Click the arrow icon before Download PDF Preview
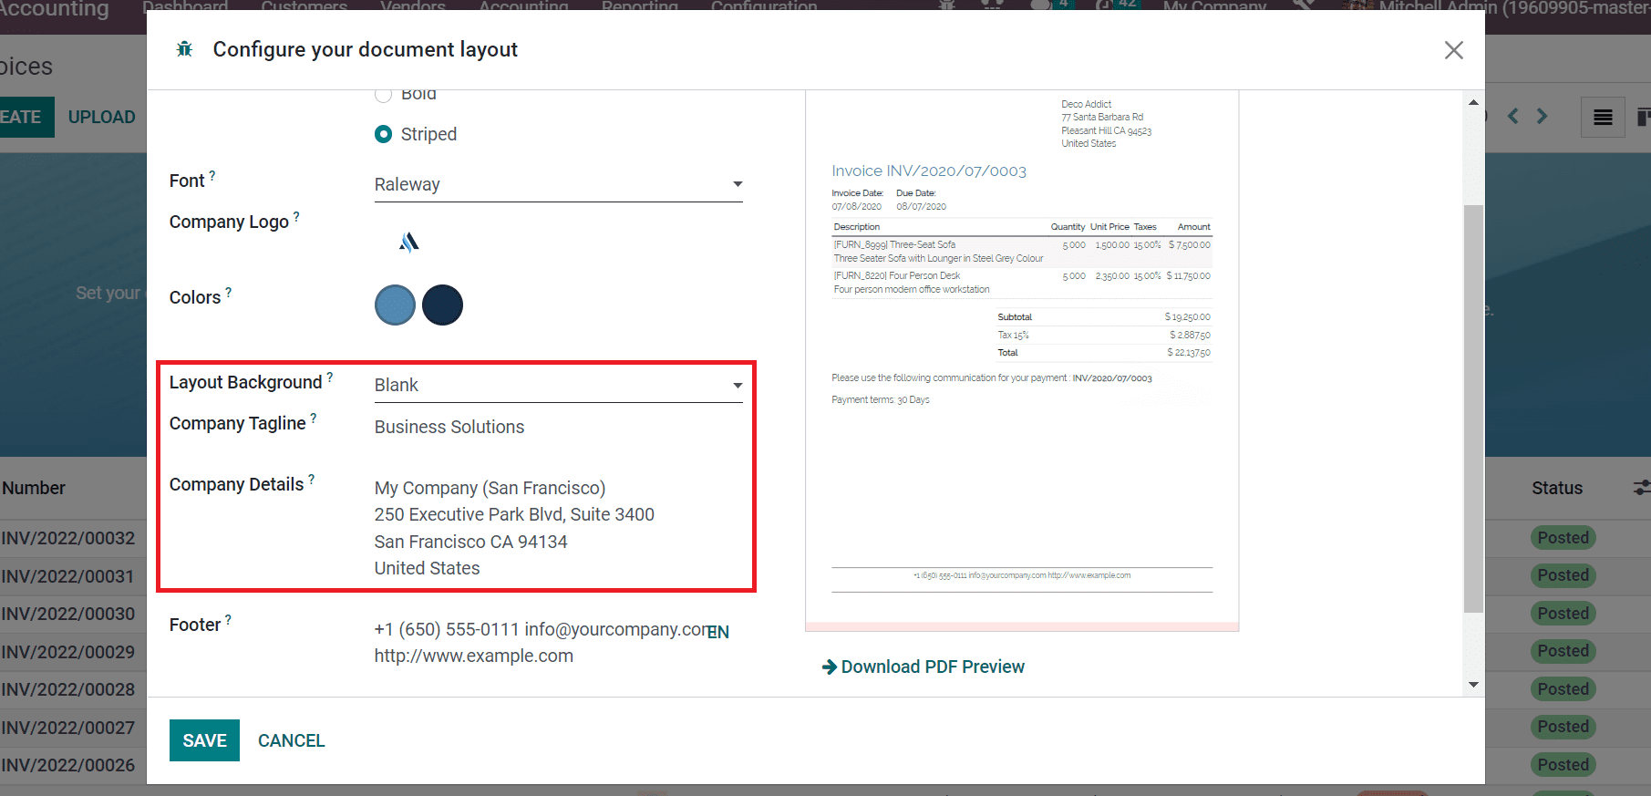The image size is (1651, 796). pyautogui.click(x=829, y=667)
